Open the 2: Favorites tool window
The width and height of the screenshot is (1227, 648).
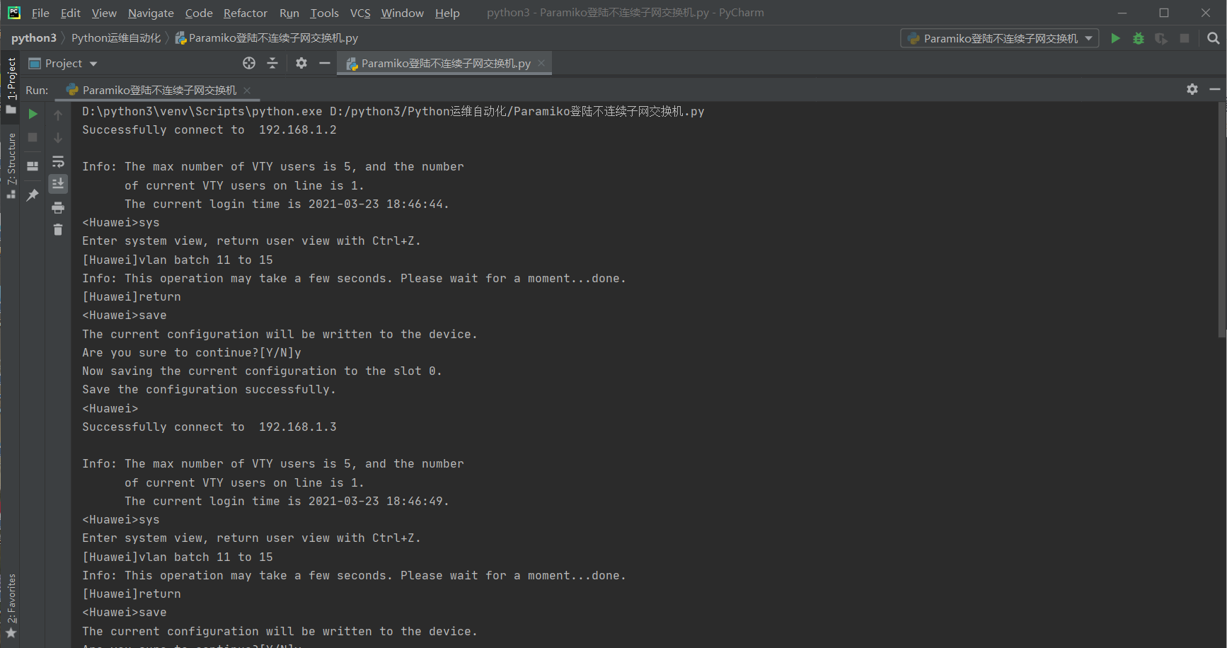point(11,598)
